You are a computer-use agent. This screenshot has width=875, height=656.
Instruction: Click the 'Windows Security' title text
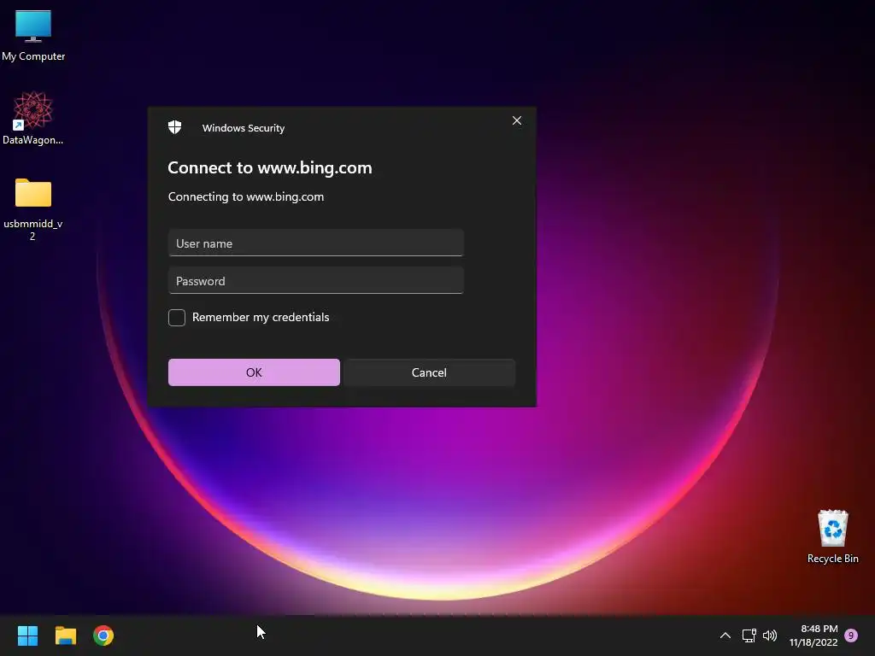[x=244, y=128]
